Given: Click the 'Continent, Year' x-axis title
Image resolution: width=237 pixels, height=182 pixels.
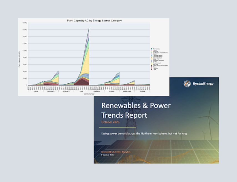Looking at the screenshot, I should click(89, 94).
